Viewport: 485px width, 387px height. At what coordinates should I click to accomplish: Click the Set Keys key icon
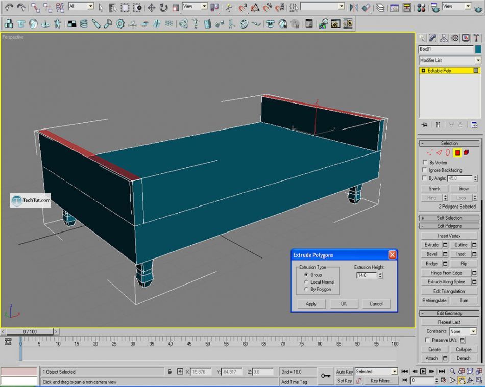[326, 376]
